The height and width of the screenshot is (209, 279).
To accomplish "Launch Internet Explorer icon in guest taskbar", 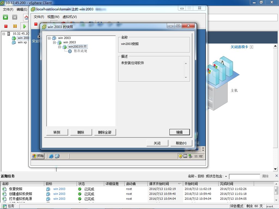I will tap(51, 156).
